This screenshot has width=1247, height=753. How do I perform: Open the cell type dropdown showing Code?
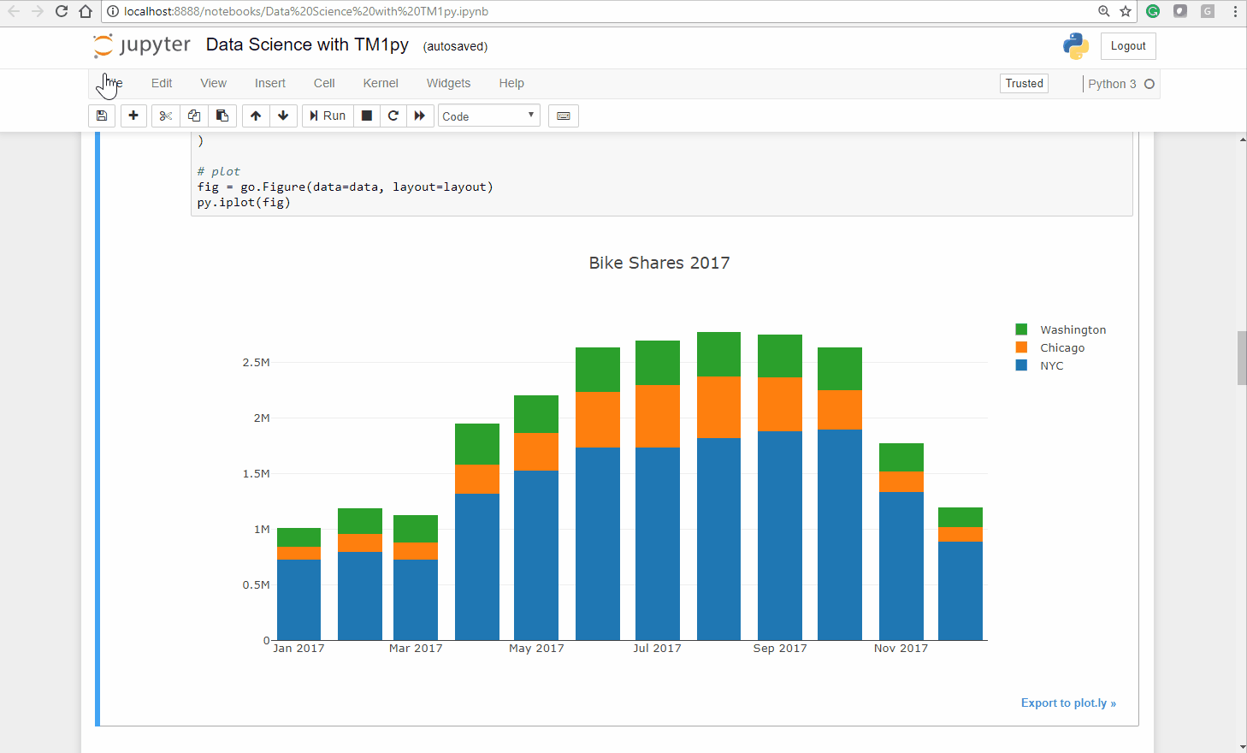point(488,115)
